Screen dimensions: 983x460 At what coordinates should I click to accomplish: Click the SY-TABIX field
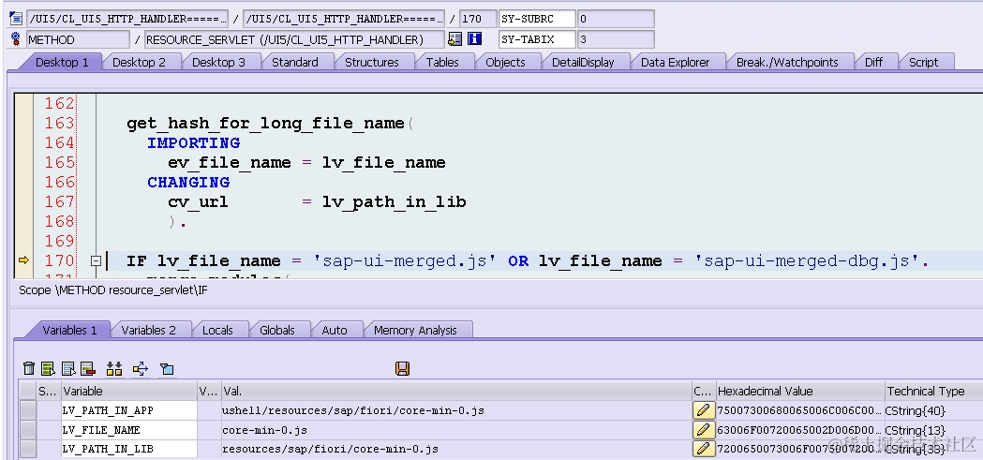[615, 39]
